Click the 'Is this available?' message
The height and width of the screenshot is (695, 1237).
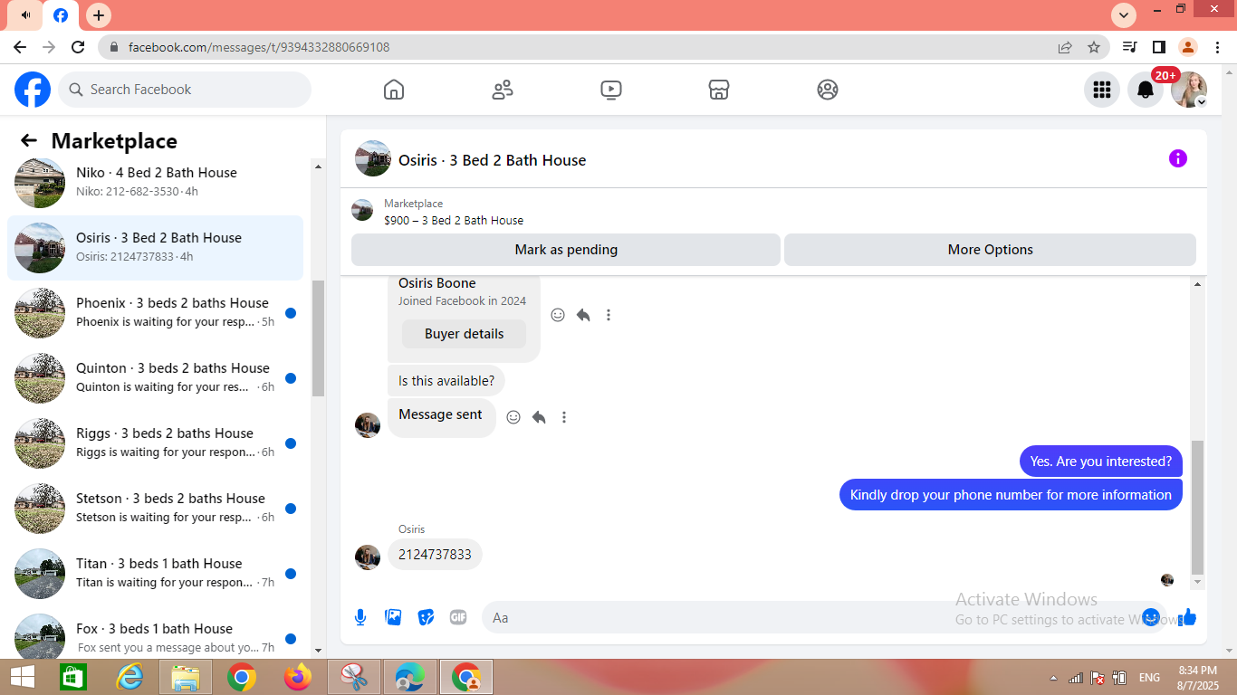[x=446, y=381]
